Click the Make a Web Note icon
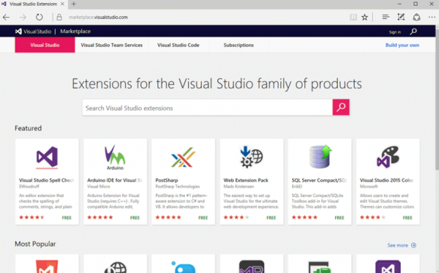This screenshot has width=439, height=273. tap(401, 18)
